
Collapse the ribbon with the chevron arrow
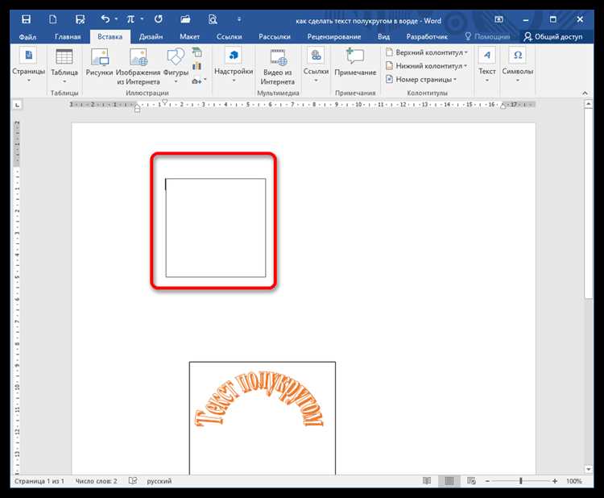tap(585, 93)
